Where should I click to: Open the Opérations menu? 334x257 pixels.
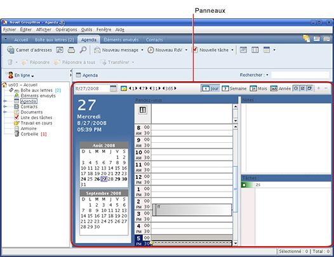point(66,30)
